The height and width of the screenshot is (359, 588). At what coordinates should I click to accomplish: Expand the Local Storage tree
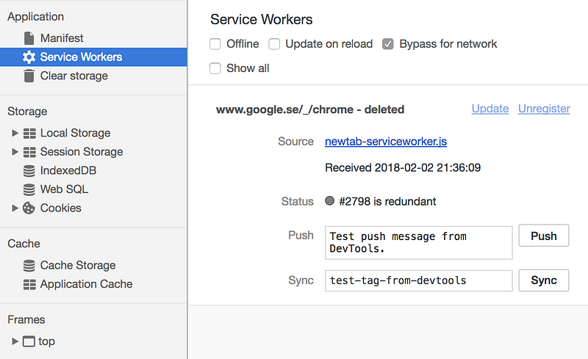point(15,133)
